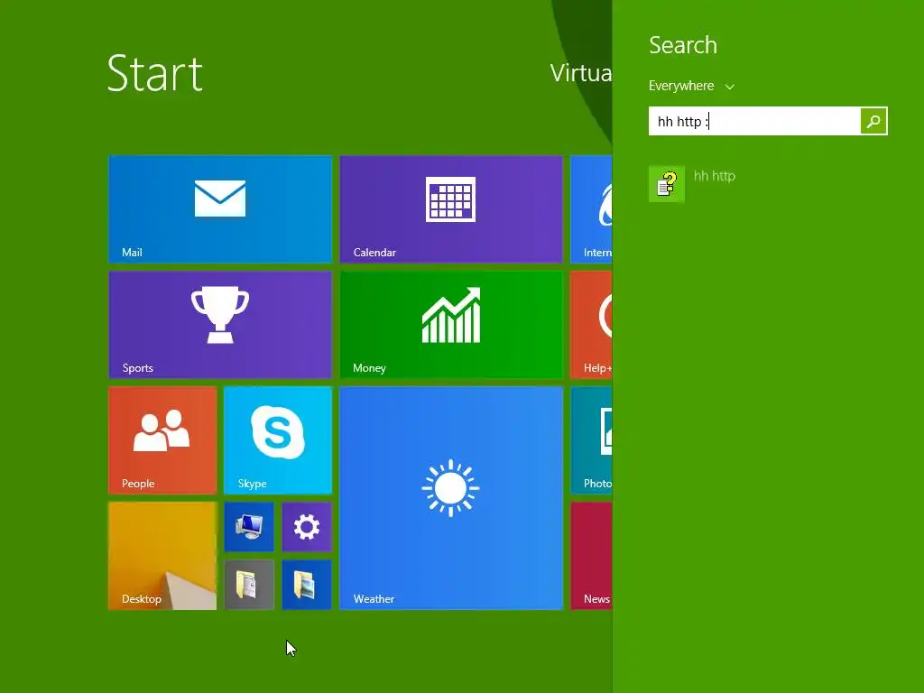924x693 pixels.
Task: Launch the Internet Explorer tile
Action: coord(592,209)
